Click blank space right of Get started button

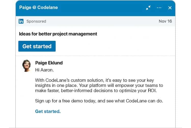pyautogui.click(x=115, y=46)
